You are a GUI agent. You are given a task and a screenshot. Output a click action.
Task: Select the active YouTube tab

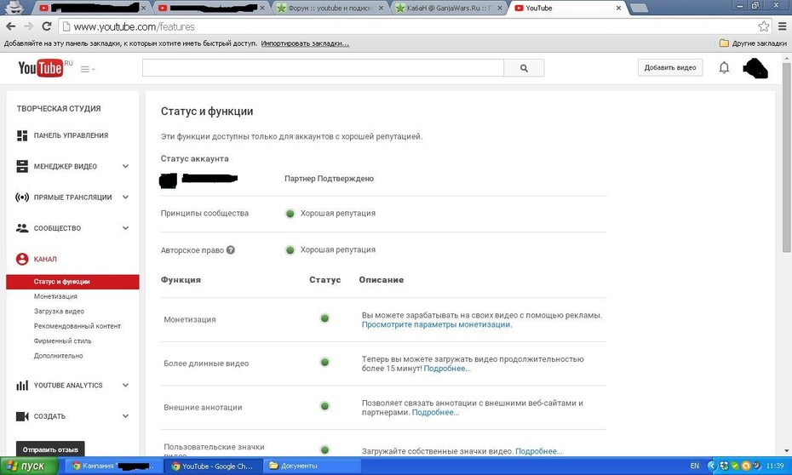point(566,8)
